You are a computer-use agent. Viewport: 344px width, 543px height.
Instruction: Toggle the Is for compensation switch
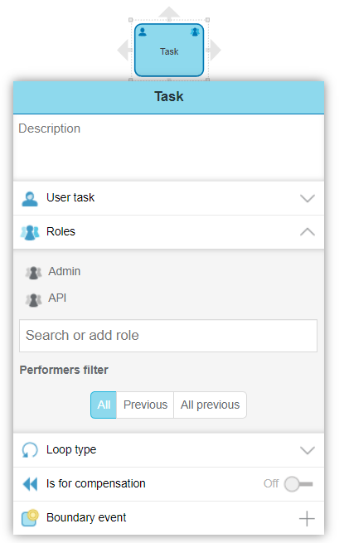pos(298,484)
